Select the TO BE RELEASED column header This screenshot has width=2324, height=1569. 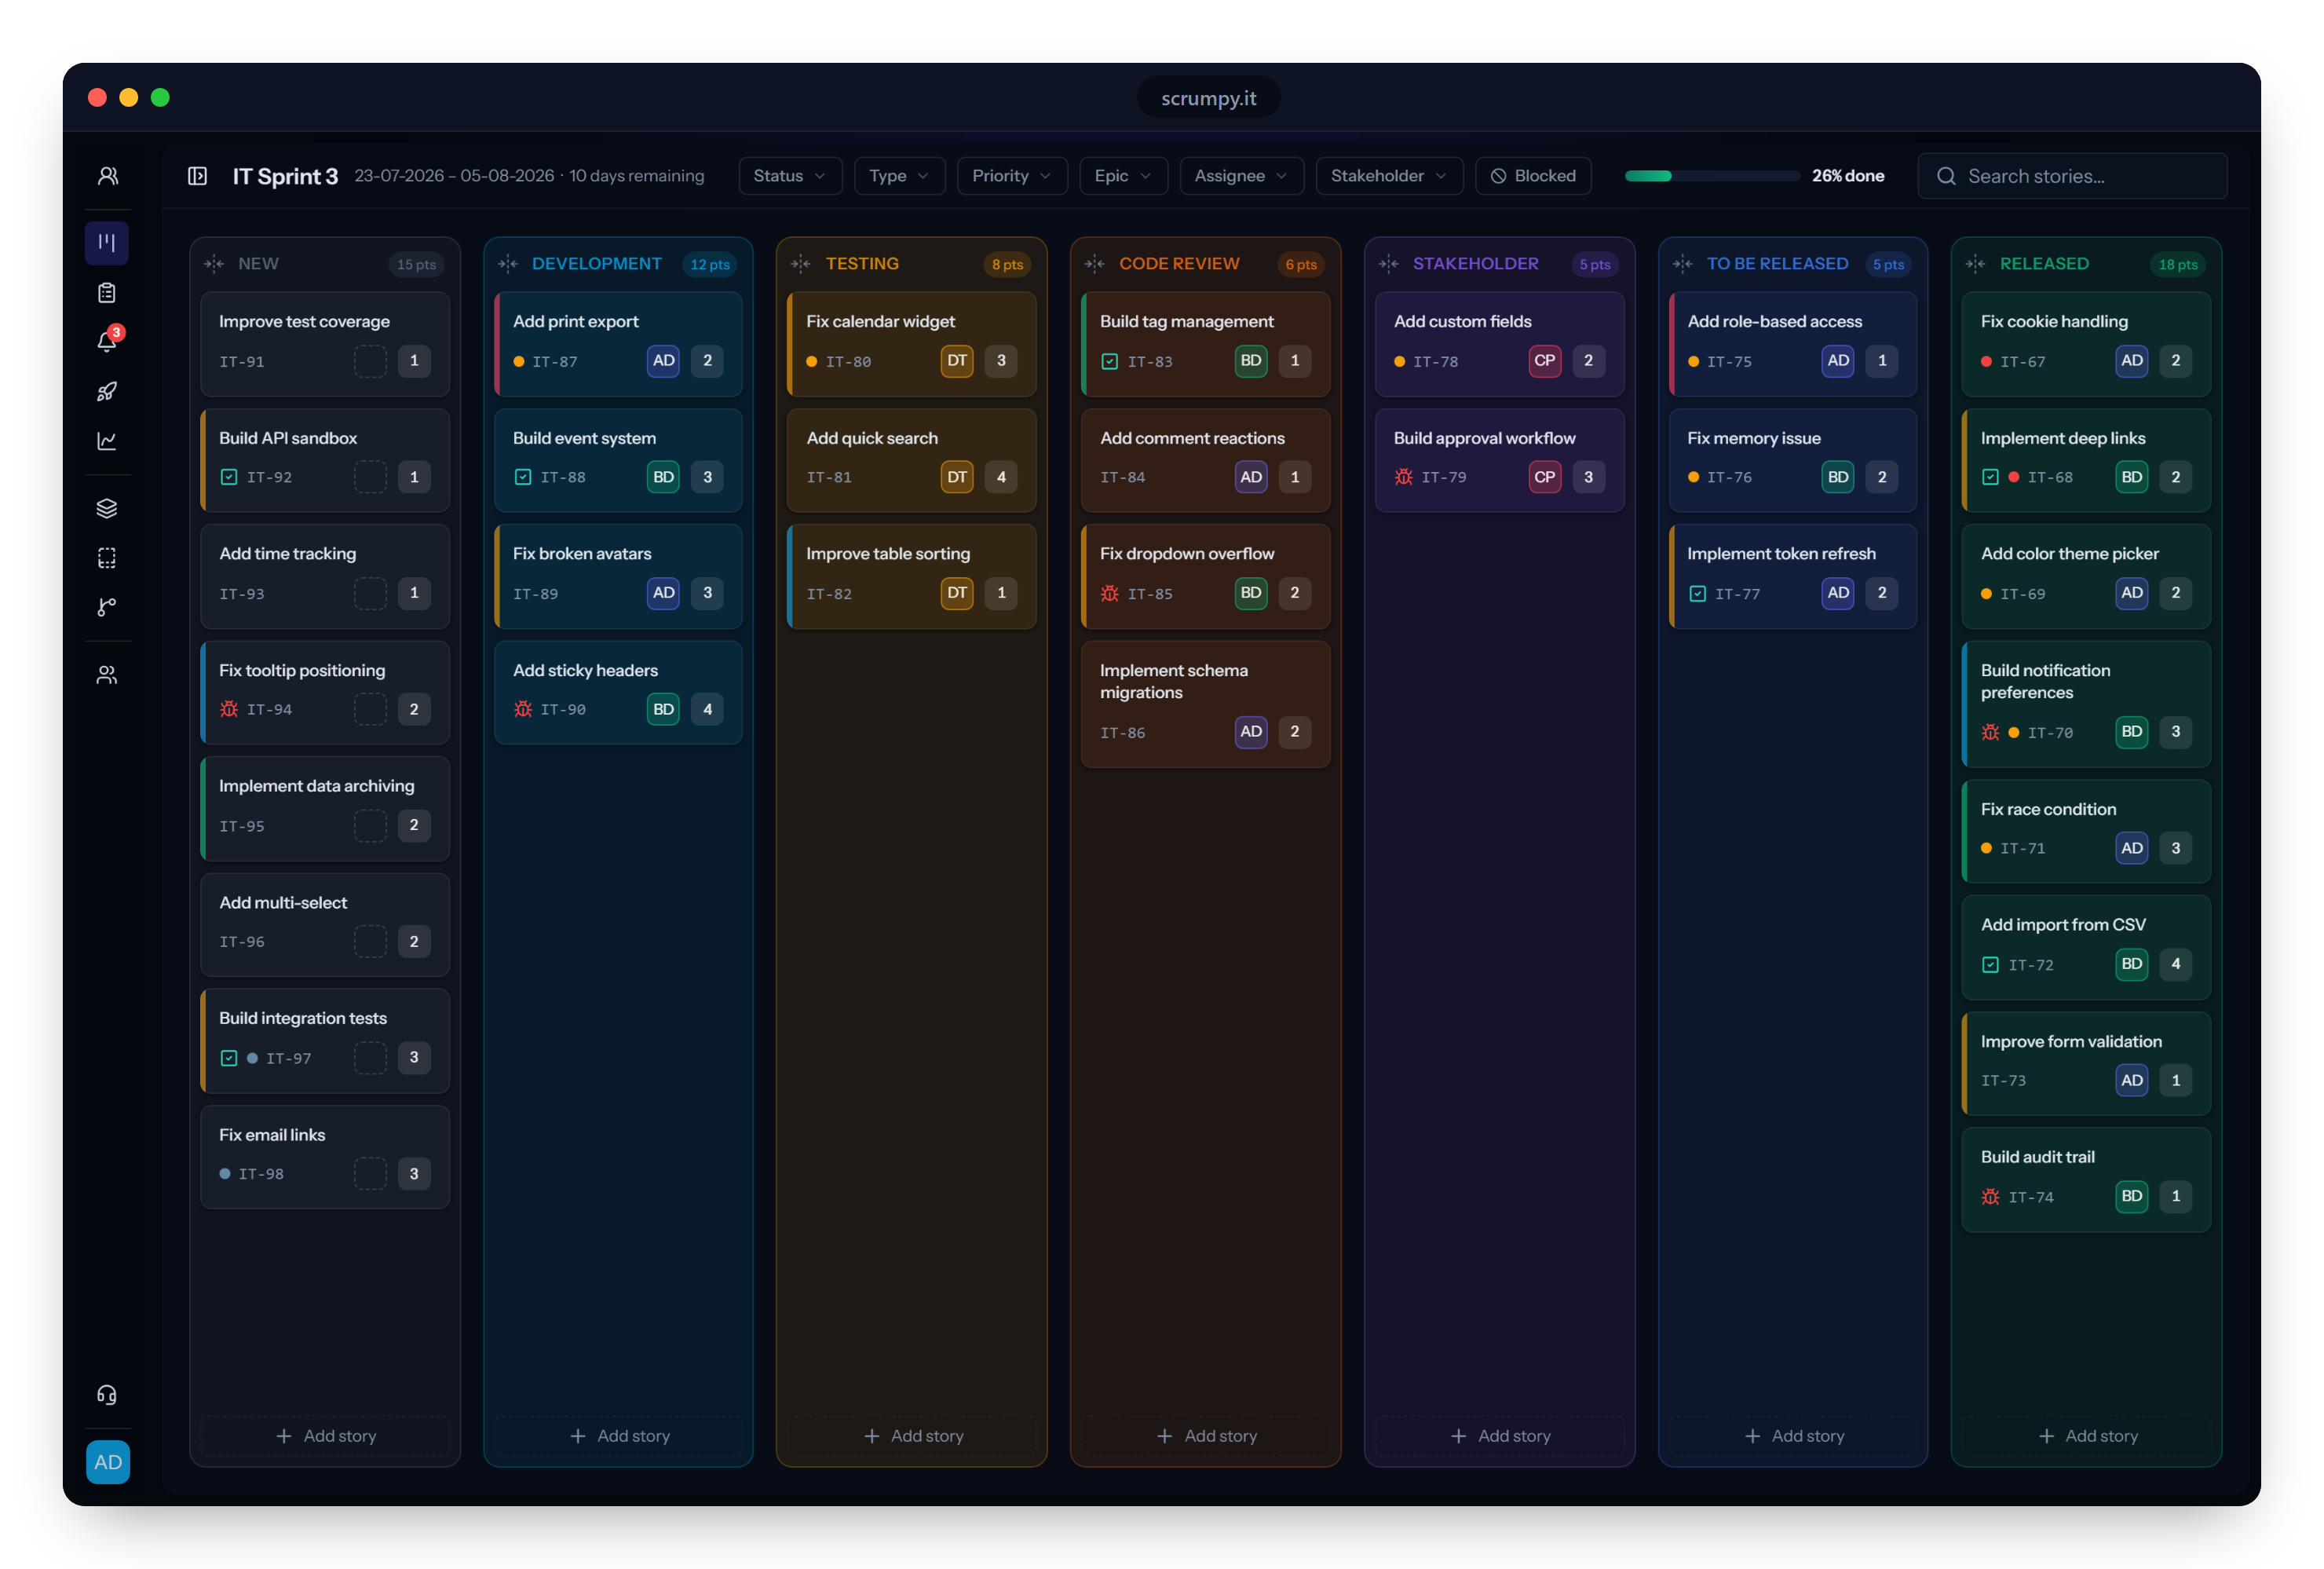[1777, 264]
